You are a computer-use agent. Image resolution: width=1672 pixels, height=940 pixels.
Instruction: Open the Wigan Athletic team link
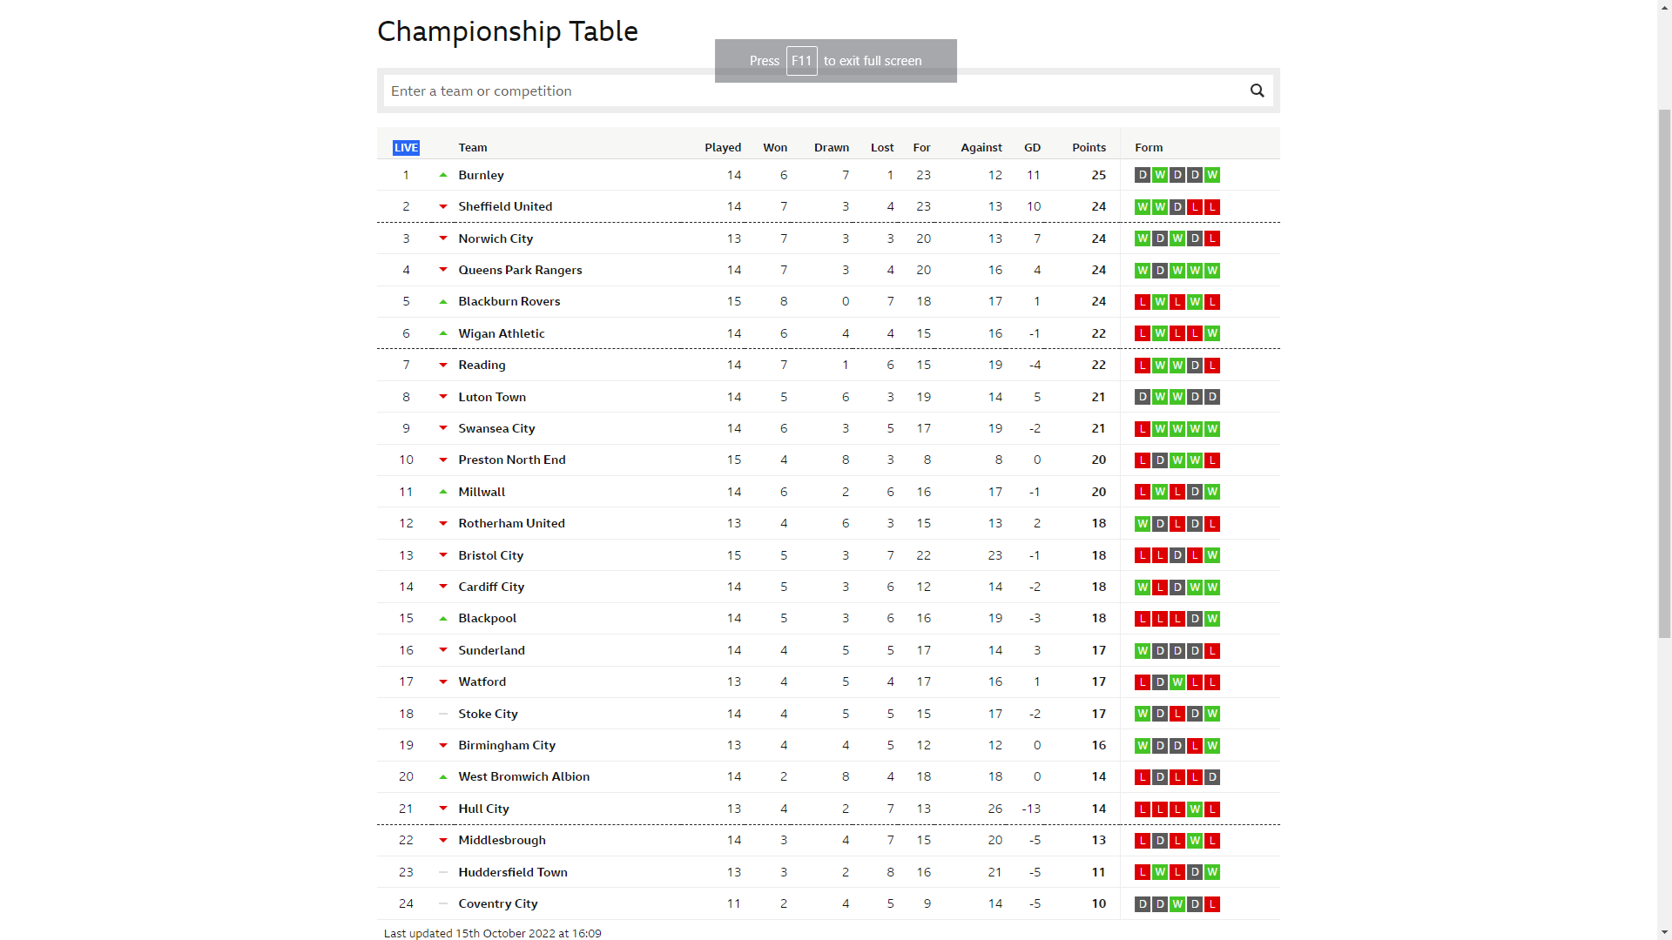coord(502,333)
